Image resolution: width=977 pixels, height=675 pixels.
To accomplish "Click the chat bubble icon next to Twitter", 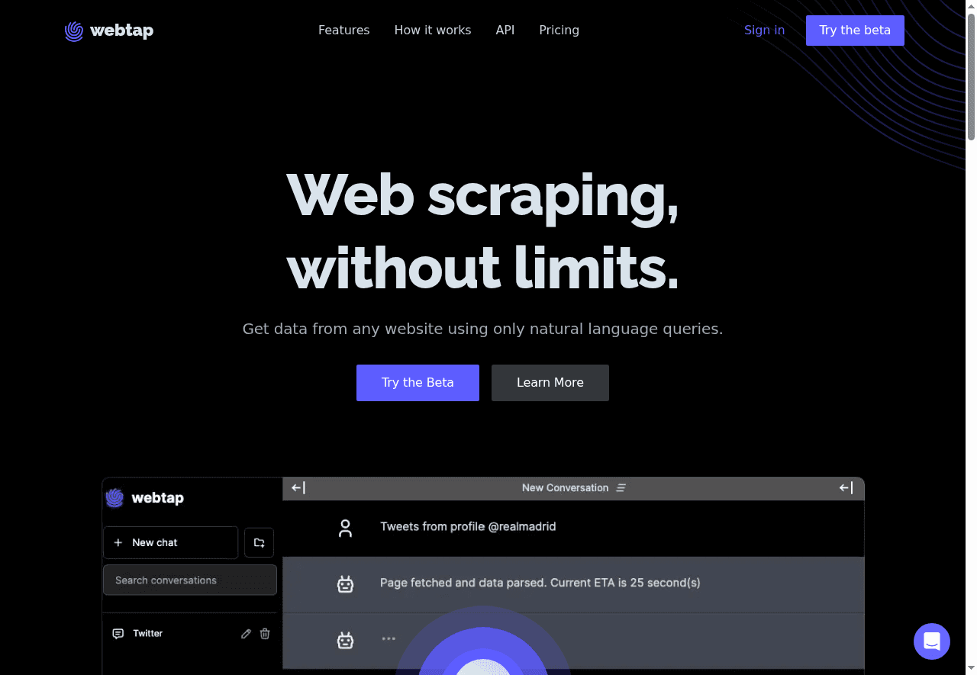I will coord(118,633).
